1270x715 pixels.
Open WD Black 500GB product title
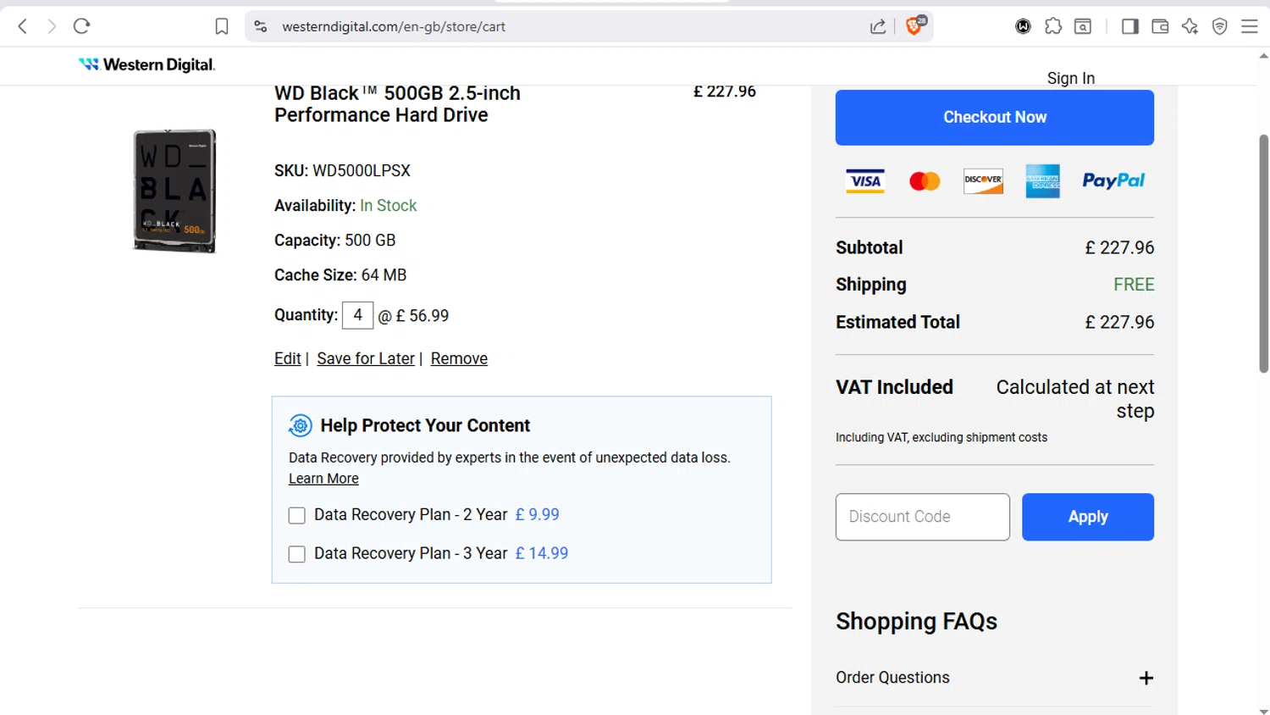[x=397, y=104]
